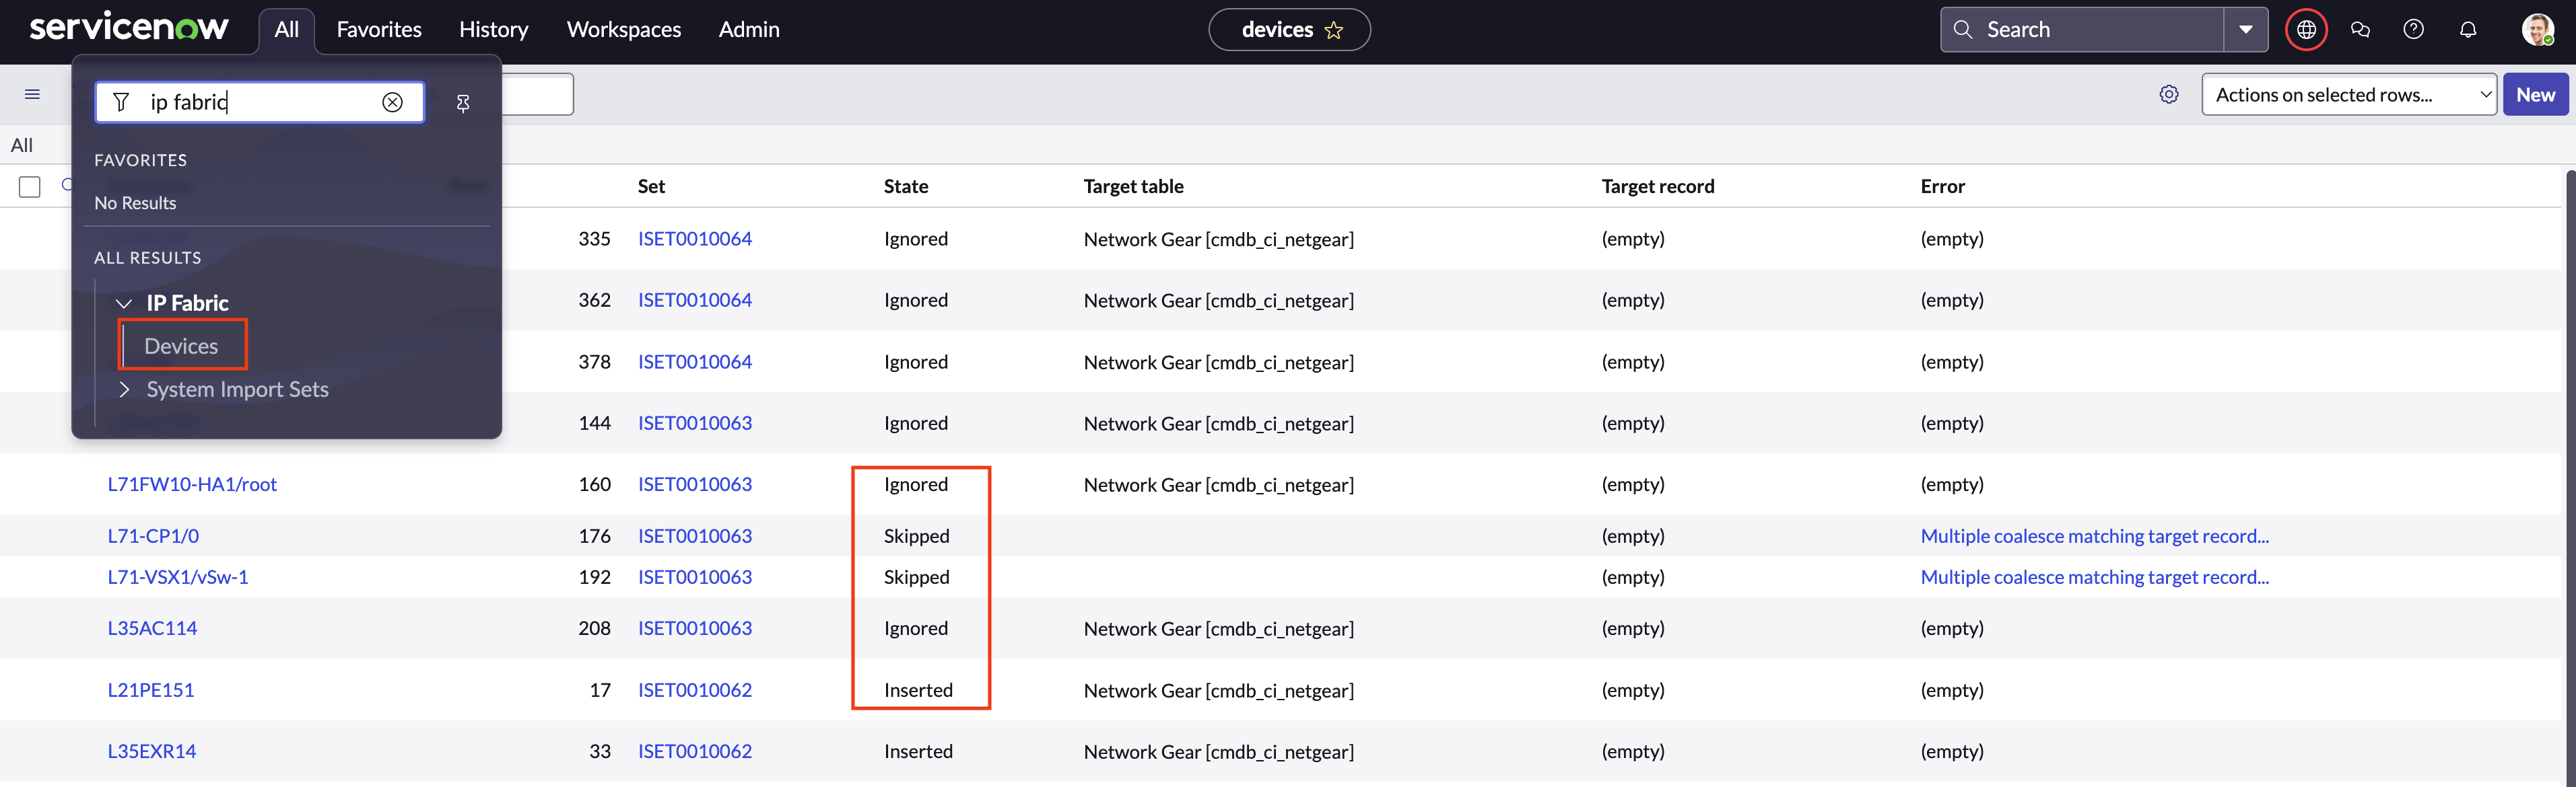Collapse the IP Fabric application group
The height and width of the screenshot is (787, 2576).
point(124,303)
